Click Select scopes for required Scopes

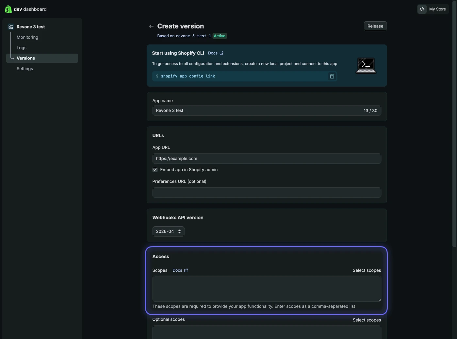[x=367, y=270]
